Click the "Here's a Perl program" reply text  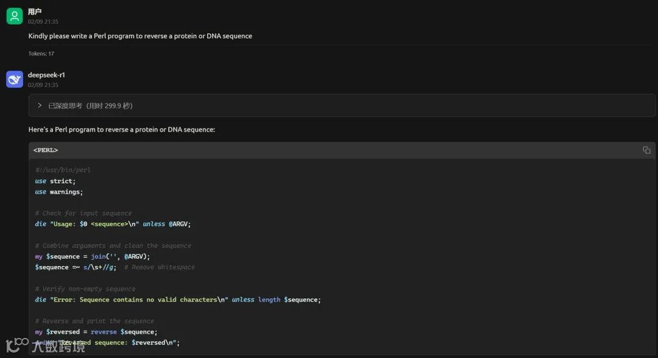(121, 130)
